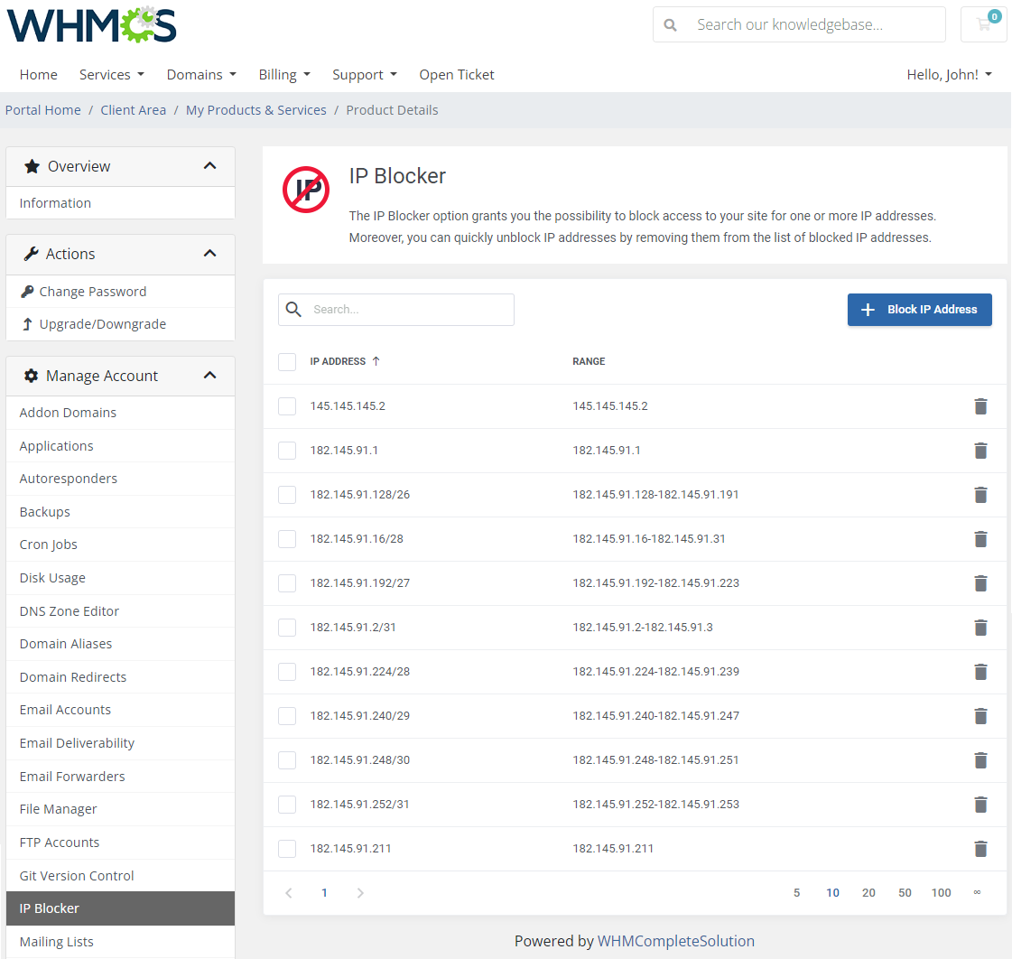Select the 182.145.91.240/29 checkbox

point(287,715)
